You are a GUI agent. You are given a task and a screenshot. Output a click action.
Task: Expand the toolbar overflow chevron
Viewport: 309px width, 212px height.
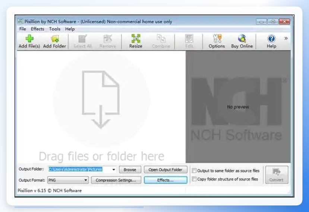coord(286,38)
